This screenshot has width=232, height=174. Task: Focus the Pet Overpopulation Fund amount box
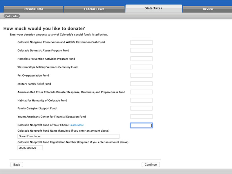click(141, 75)
